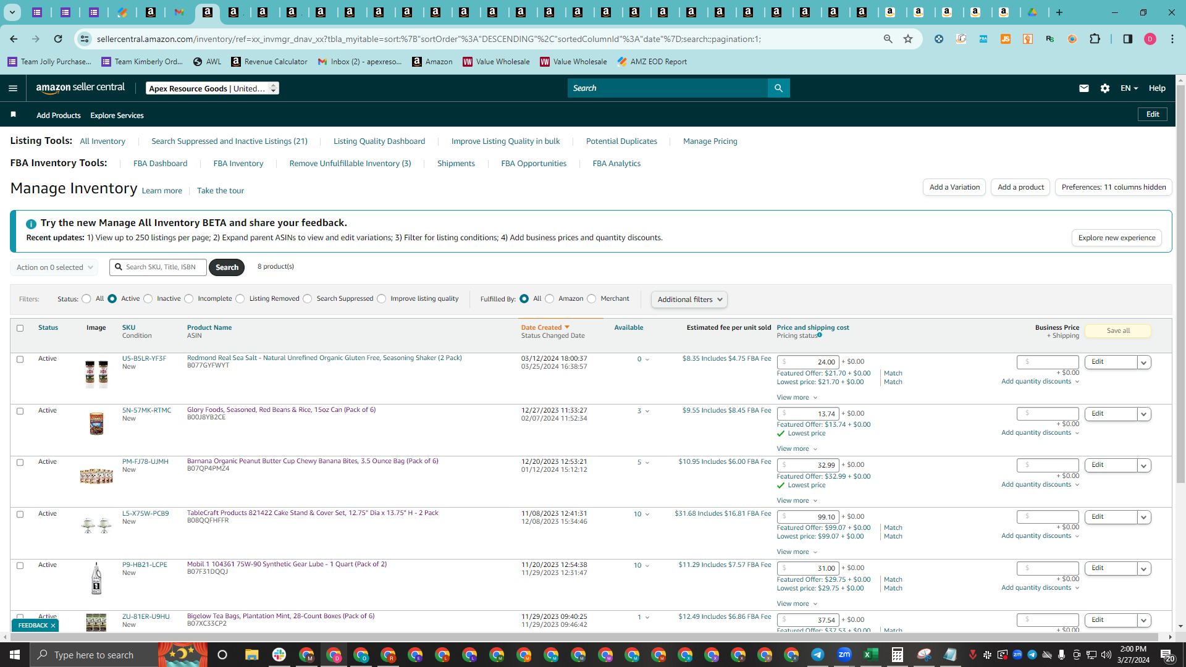Expand the Available chevron for Mobil 1 row

point(647,566)
